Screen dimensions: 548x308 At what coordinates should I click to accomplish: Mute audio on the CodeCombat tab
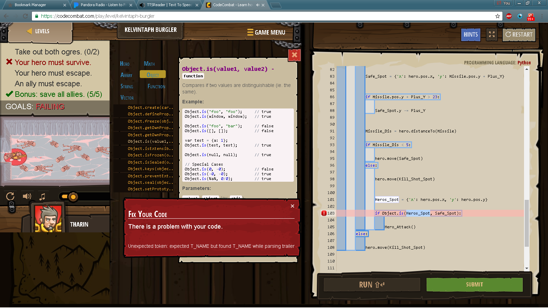click(258, 5)
